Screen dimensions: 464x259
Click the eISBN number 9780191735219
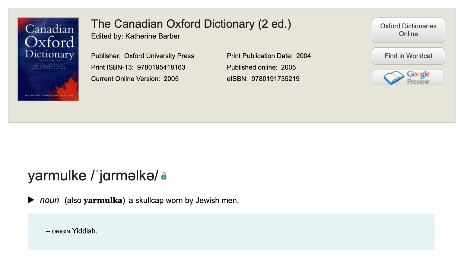click(275, 79)
